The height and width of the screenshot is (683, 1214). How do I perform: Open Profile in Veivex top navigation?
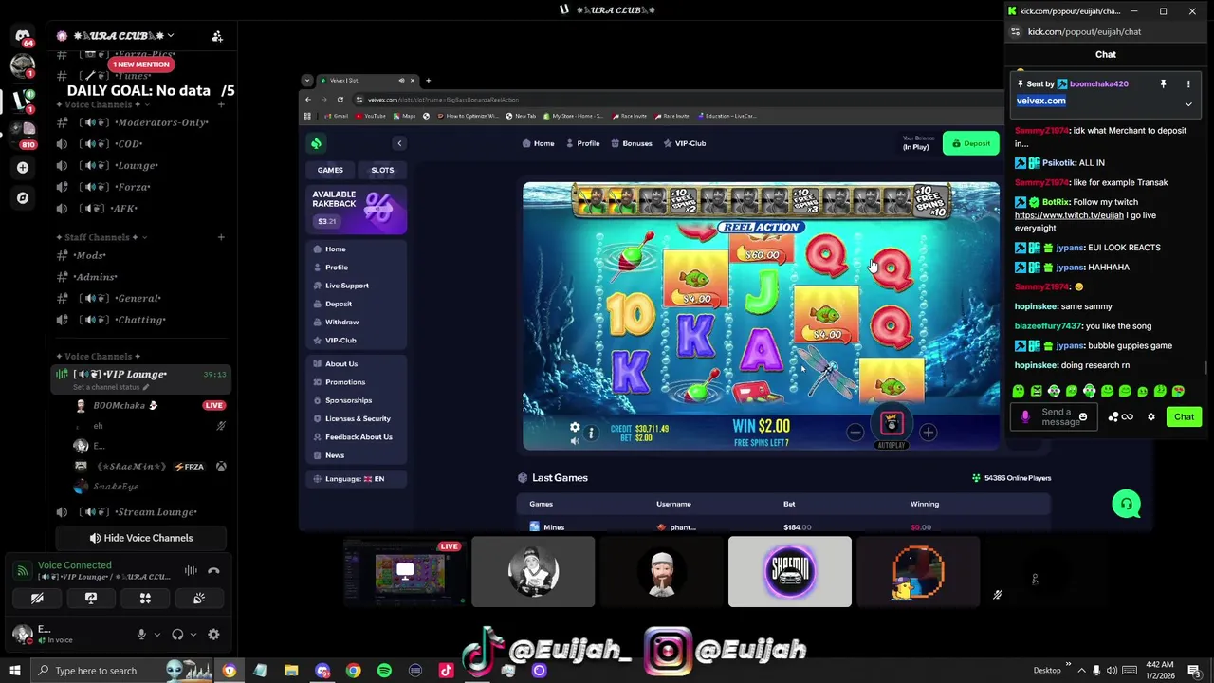click(x=581, y=143)
